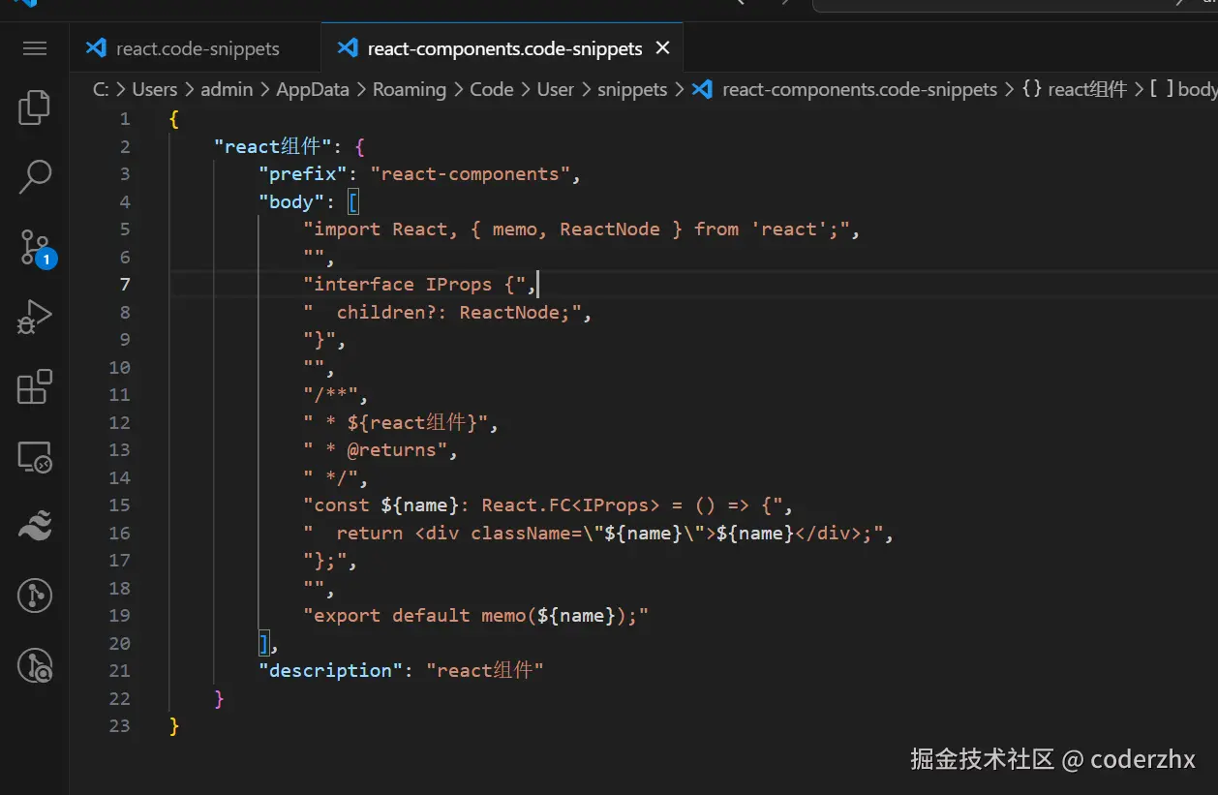Image resolution: width=1218 pixels, height=795 pixels.
Task: Click the "children?: ReactNode;" line
Action: pos(446,313)
